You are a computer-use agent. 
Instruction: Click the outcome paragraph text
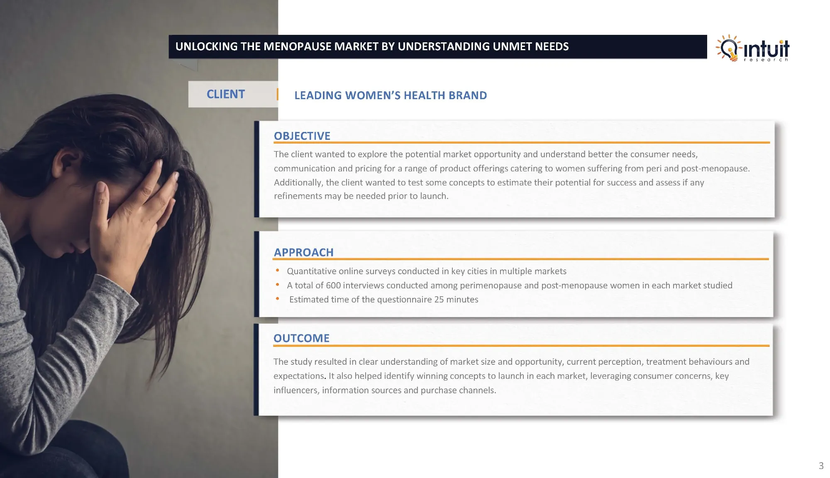pyautogui.click(x=510, y=376)
